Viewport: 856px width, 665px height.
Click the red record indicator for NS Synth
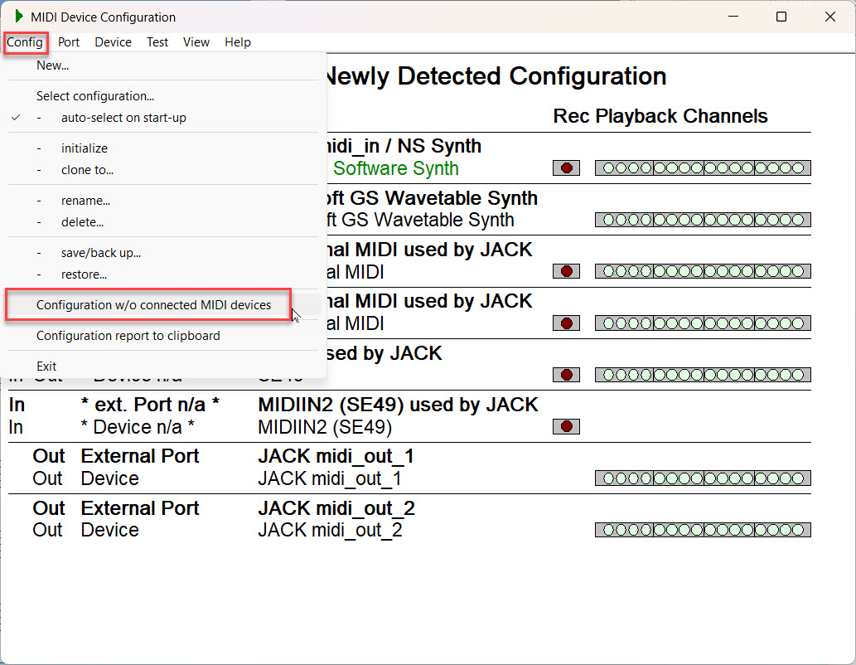566,168
